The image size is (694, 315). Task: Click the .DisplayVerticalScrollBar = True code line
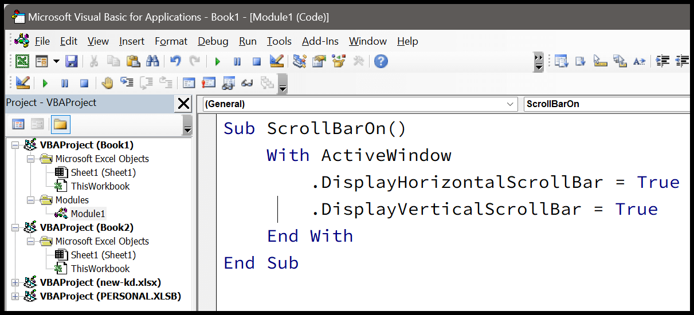pyautogui.click(x=485, y=209)
